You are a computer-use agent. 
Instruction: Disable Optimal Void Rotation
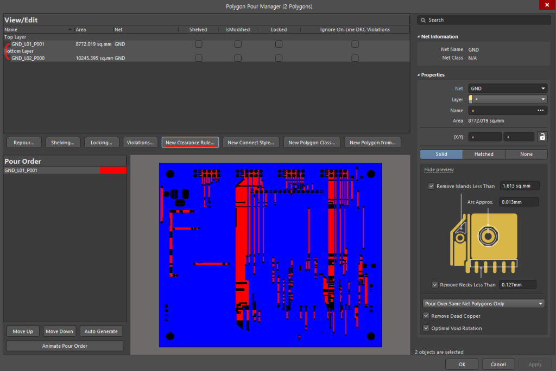click(426, 328)
